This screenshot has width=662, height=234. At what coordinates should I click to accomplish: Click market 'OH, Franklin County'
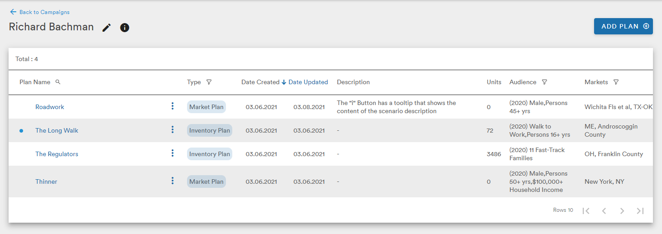[x=614, y=154]
